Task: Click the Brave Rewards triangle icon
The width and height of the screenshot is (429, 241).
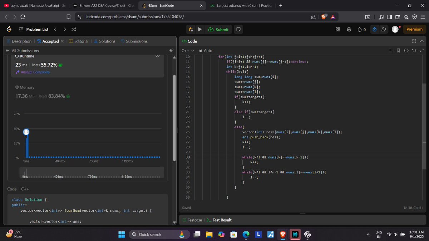Action: pos(333,16)
